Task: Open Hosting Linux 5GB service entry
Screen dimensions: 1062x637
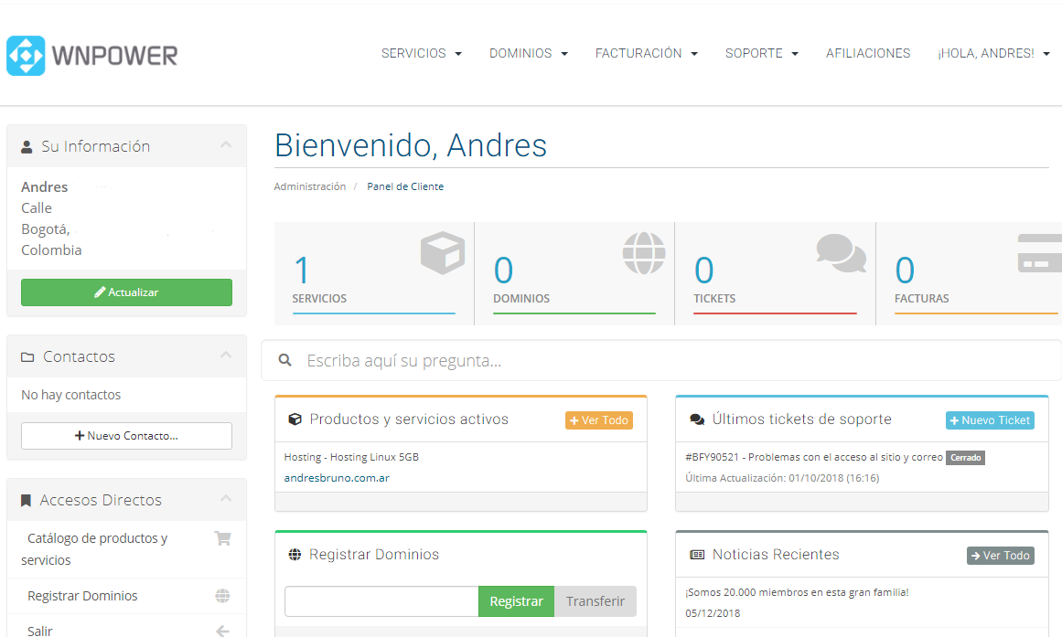Action: [x=351, y=457]
